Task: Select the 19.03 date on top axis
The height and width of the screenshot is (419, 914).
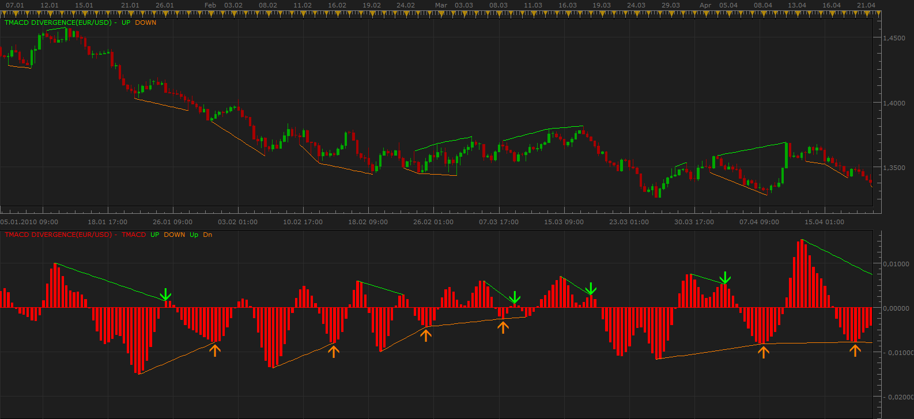Action: [x=602, y=5]
